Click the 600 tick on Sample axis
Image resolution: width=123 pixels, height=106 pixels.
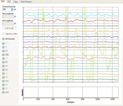pyautogui.click(x=68, y=99)
